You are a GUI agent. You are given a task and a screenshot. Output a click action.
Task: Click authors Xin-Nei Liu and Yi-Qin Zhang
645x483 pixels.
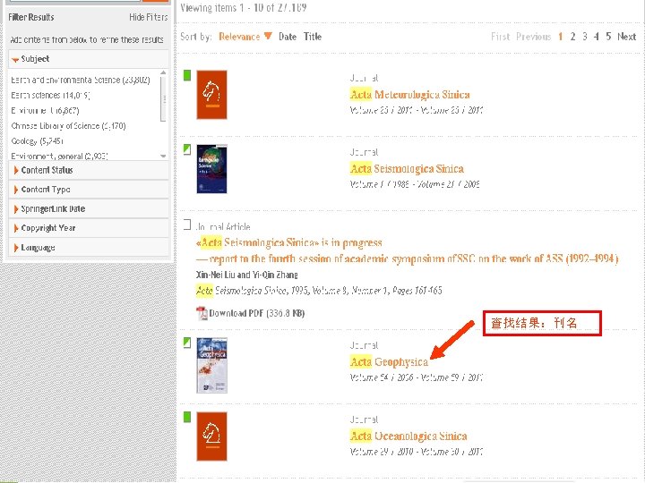pos(247,275)
